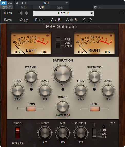Image resolution: width=125 pixels, height=147 pixels.
Task: Open the Default preset dropdown
Action: [64, 13]
